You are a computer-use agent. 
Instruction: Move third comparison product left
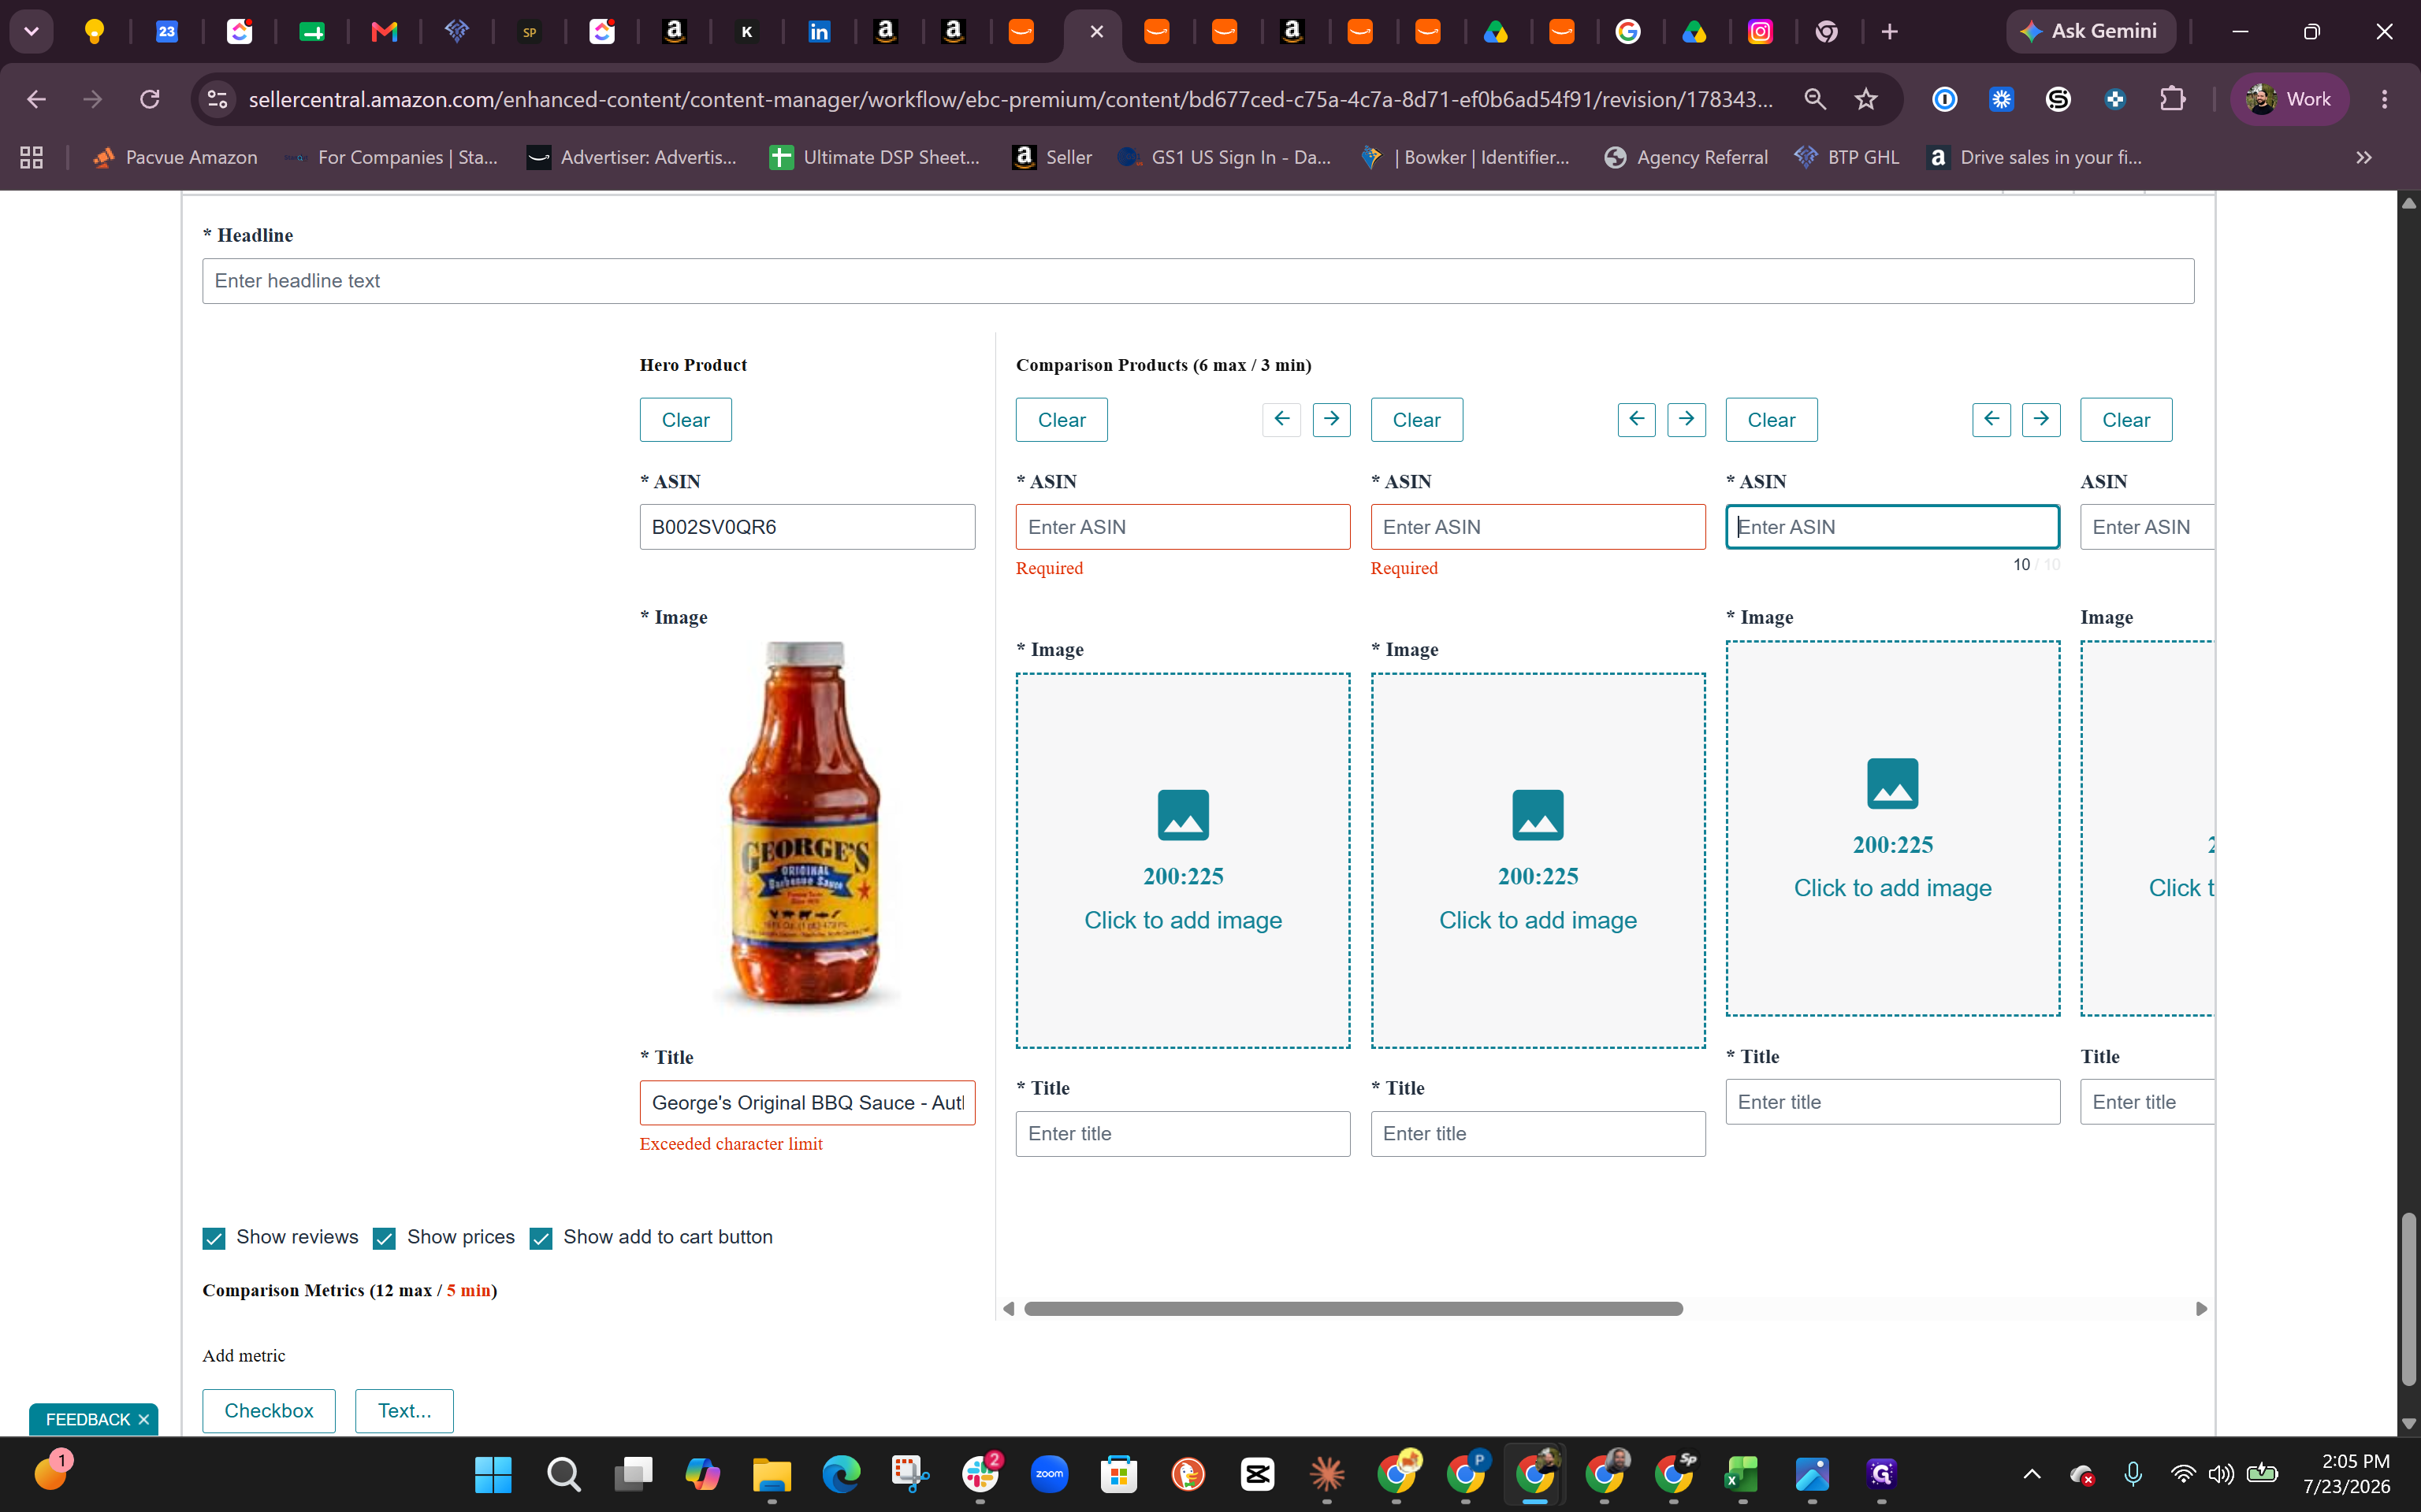1991,419
